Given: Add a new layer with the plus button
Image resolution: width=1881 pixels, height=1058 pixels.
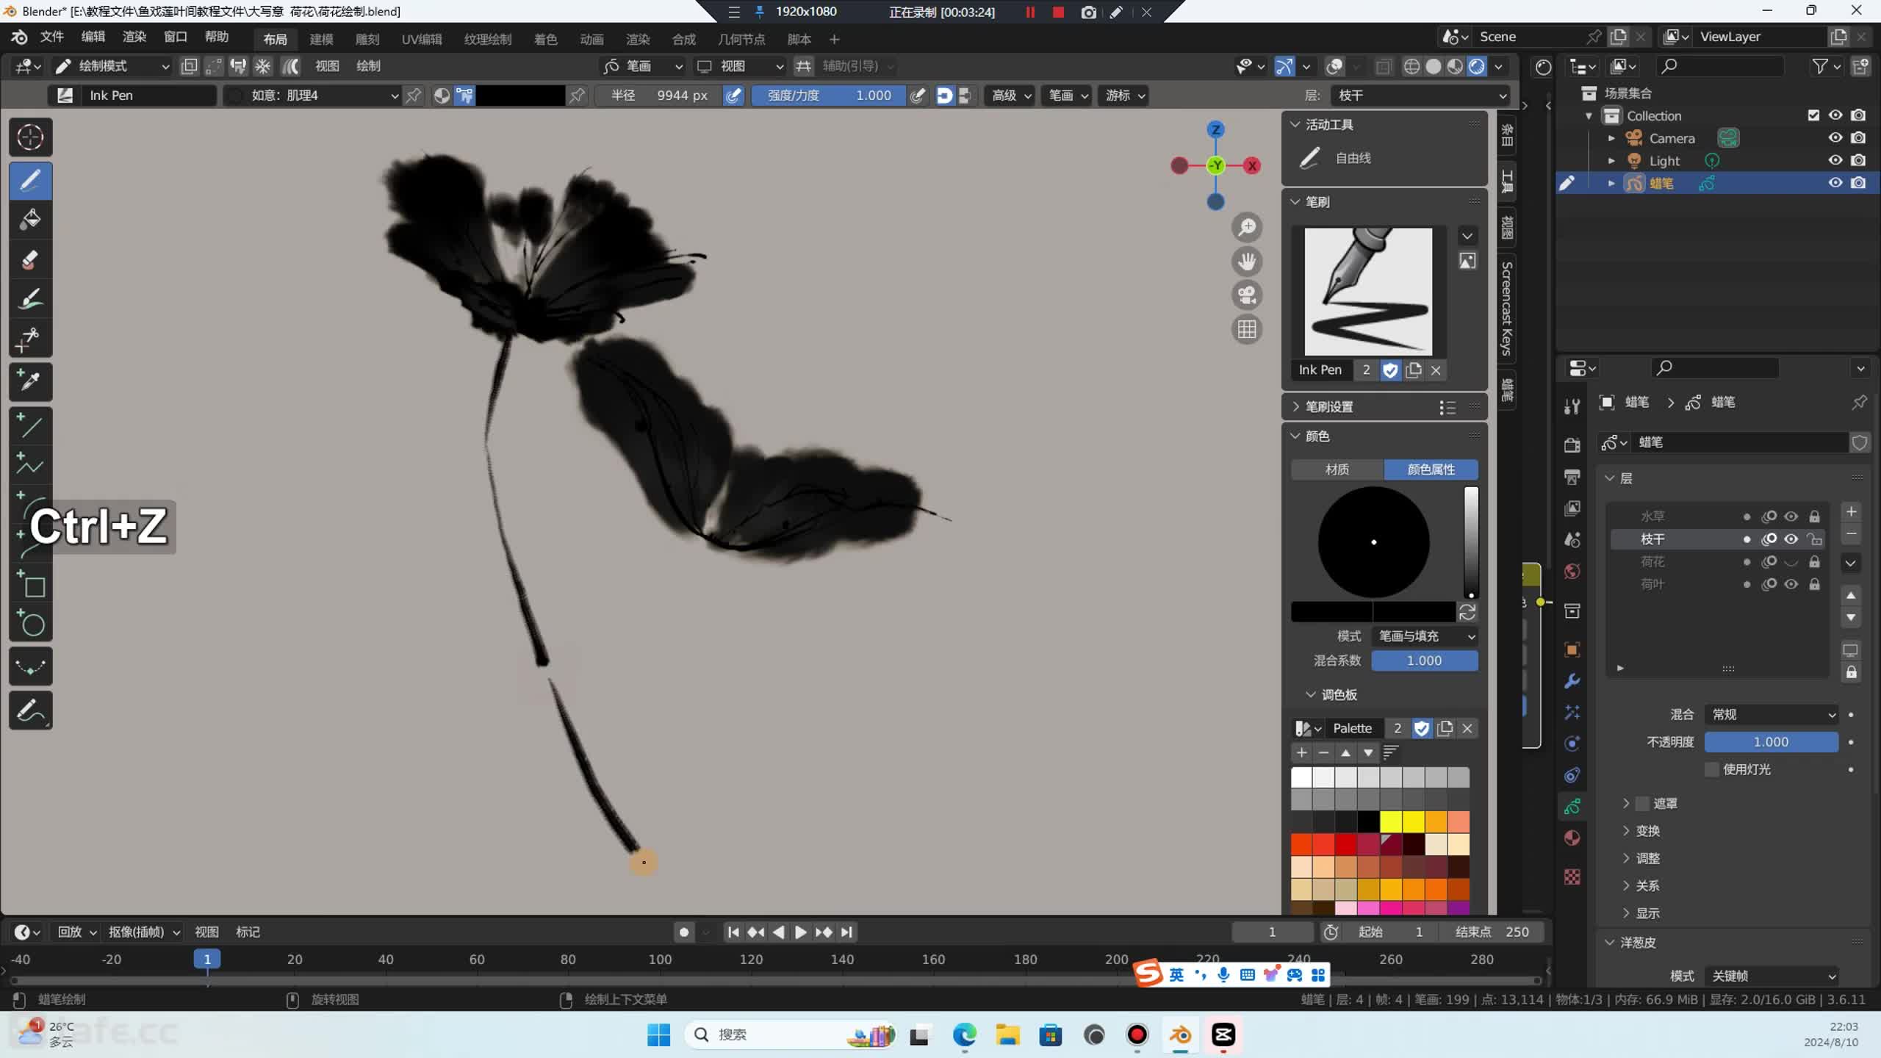Looking at the screenshot, I should (x=1851, y=512).
